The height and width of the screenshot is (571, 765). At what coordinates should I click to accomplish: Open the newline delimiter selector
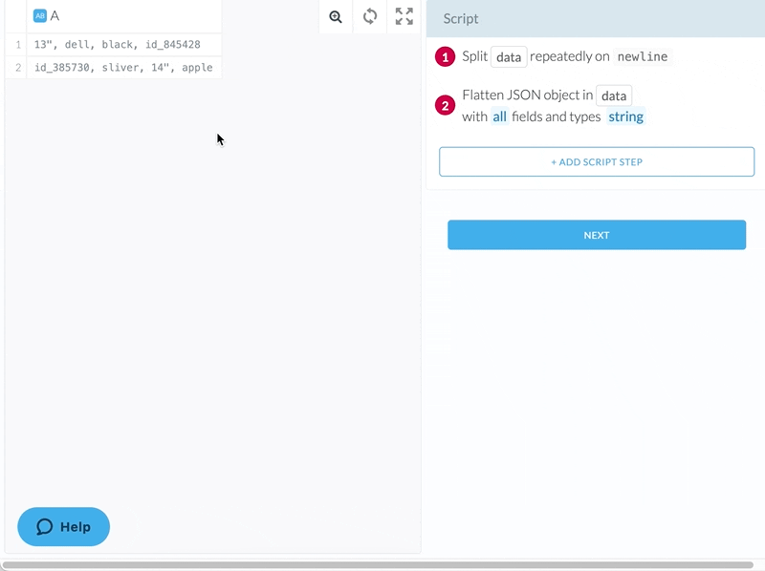pos(643,57)
